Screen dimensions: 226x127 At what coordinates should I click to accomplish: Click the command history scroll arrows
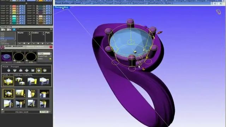[x=212, y=3]
